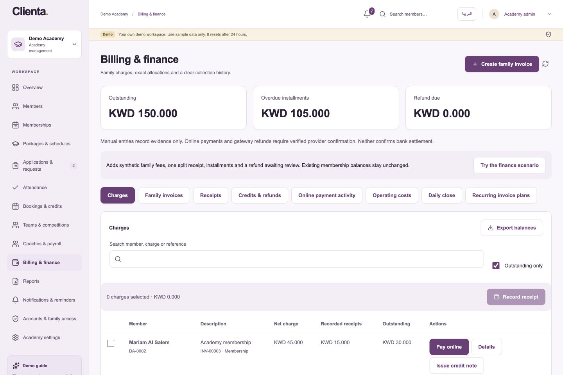
Task: Click Export balances button
Action: tap(512, 228)
